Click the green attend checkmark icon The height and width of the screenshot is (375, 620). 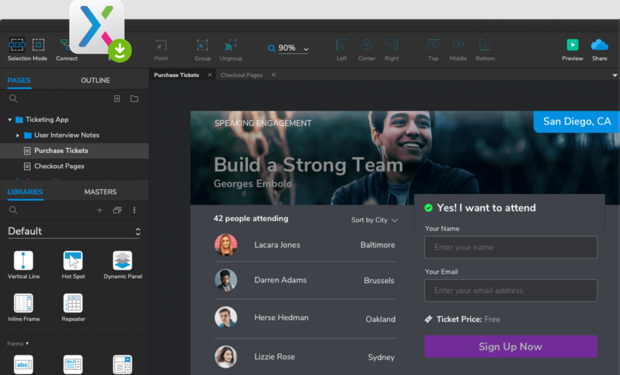tap(428, 208)
